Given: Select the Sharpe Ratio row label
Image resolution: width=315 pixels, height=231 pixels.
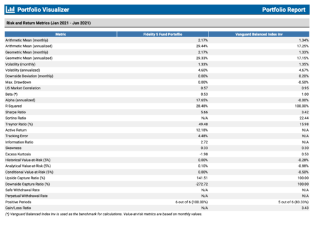Looking at the screenshot, I should [15, 112].
